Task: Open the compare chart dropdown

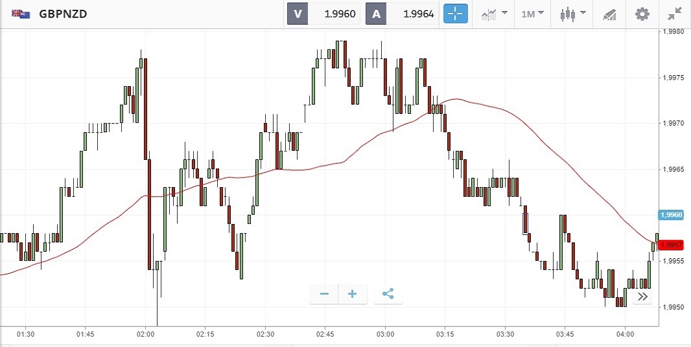Action: (493, 14)
